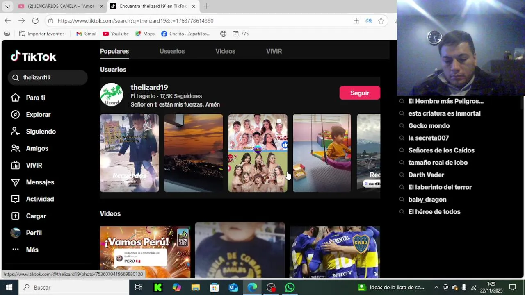Open thelizard19 profile avatar

pyautogui.click(x=112, y=95)
